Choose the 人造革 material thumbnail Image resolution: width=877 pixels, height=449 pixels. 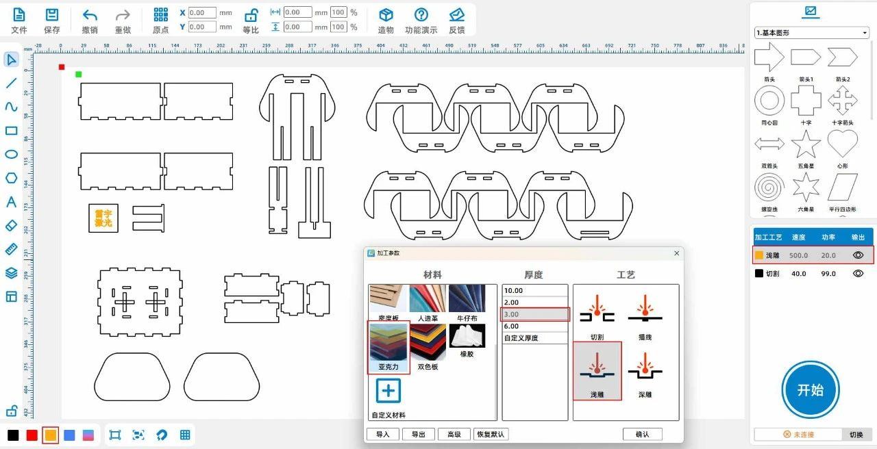coord(428,299)
